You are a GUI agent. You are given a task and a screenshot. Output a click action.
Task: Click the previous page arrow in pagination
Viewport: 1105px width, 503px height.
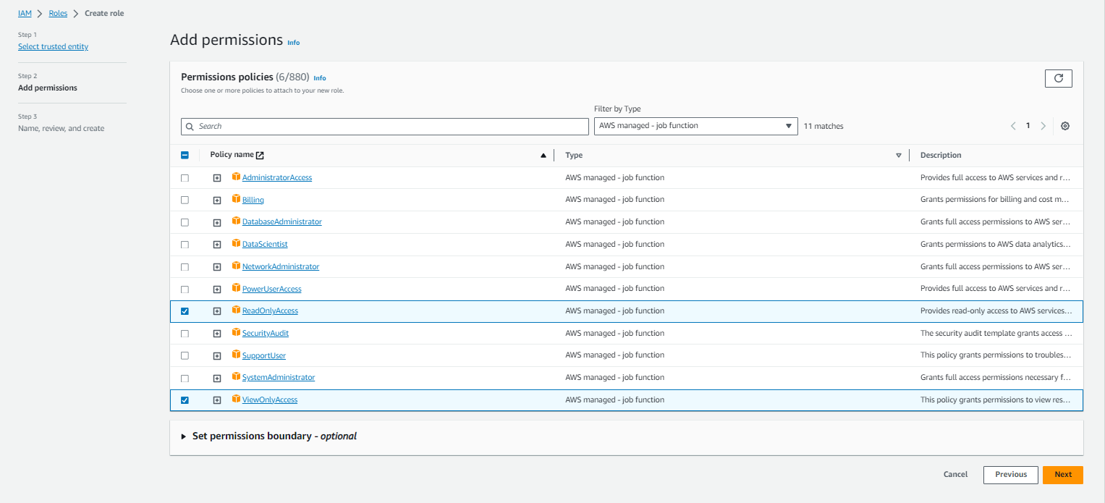(x=1013, y=126)
